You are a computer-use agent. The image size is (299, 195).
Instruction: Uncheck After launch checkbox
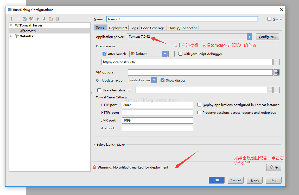pos(105,54)
